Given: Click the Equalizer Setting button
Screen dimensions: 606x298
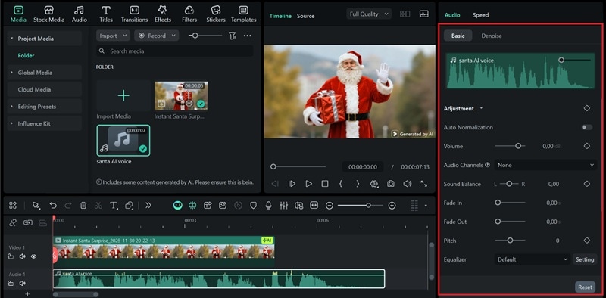Looking at the screenshot, I should coord(584,259).
